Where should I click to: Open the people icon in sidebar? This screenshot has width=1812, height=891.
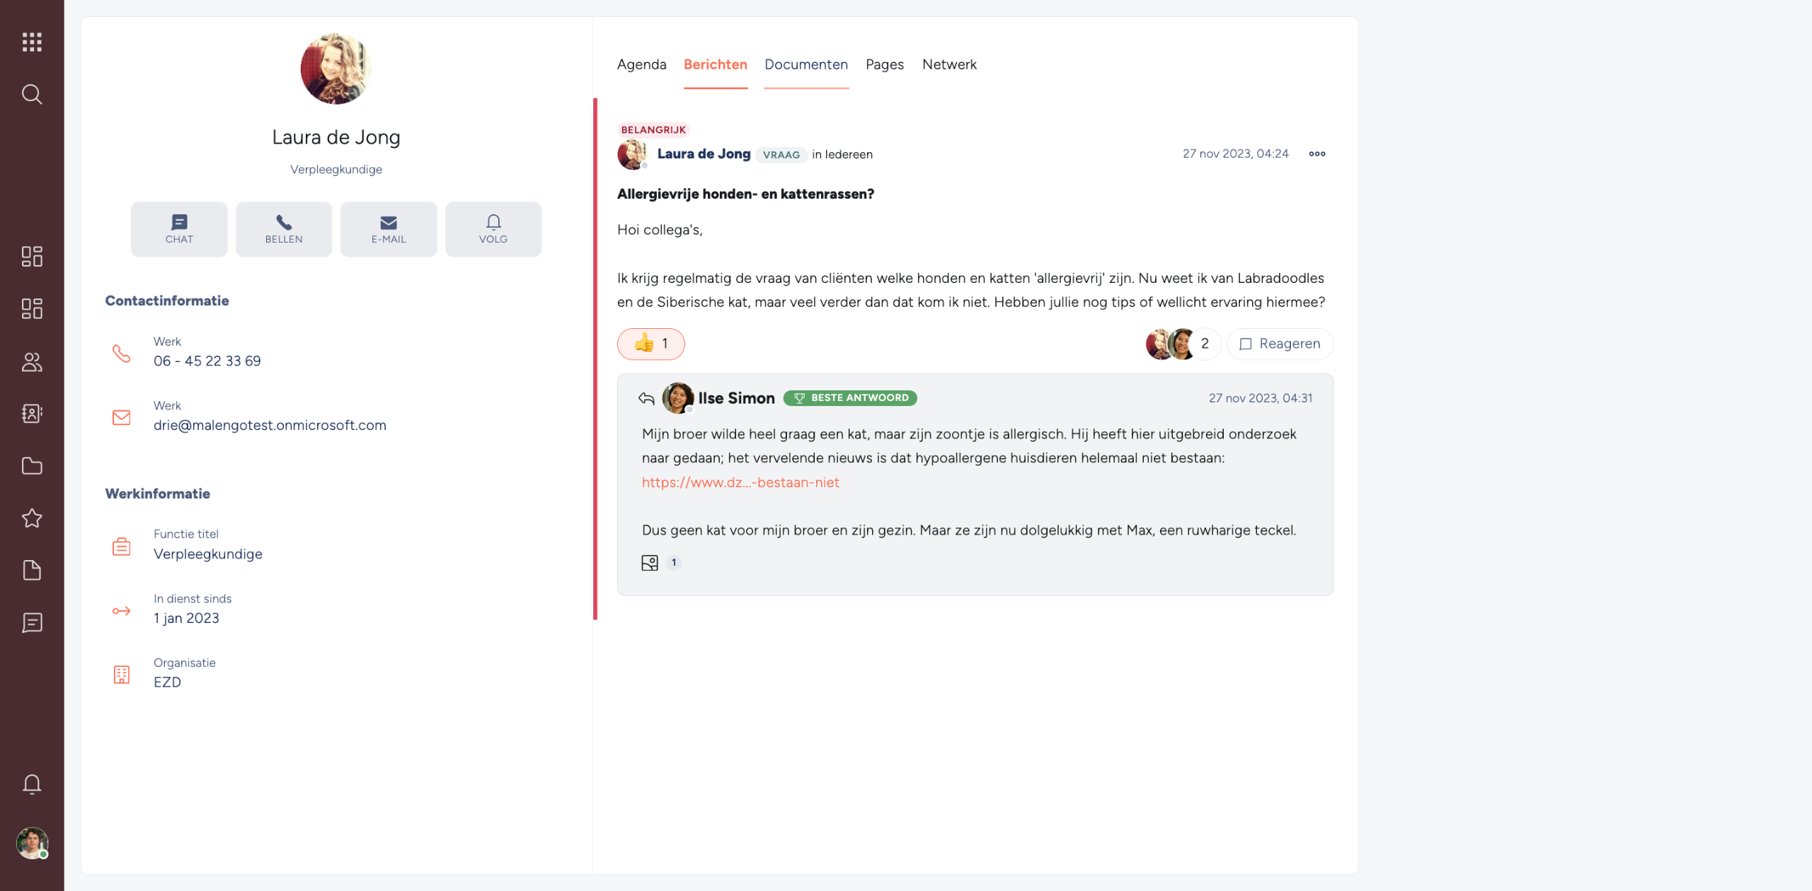click(32, 362)
